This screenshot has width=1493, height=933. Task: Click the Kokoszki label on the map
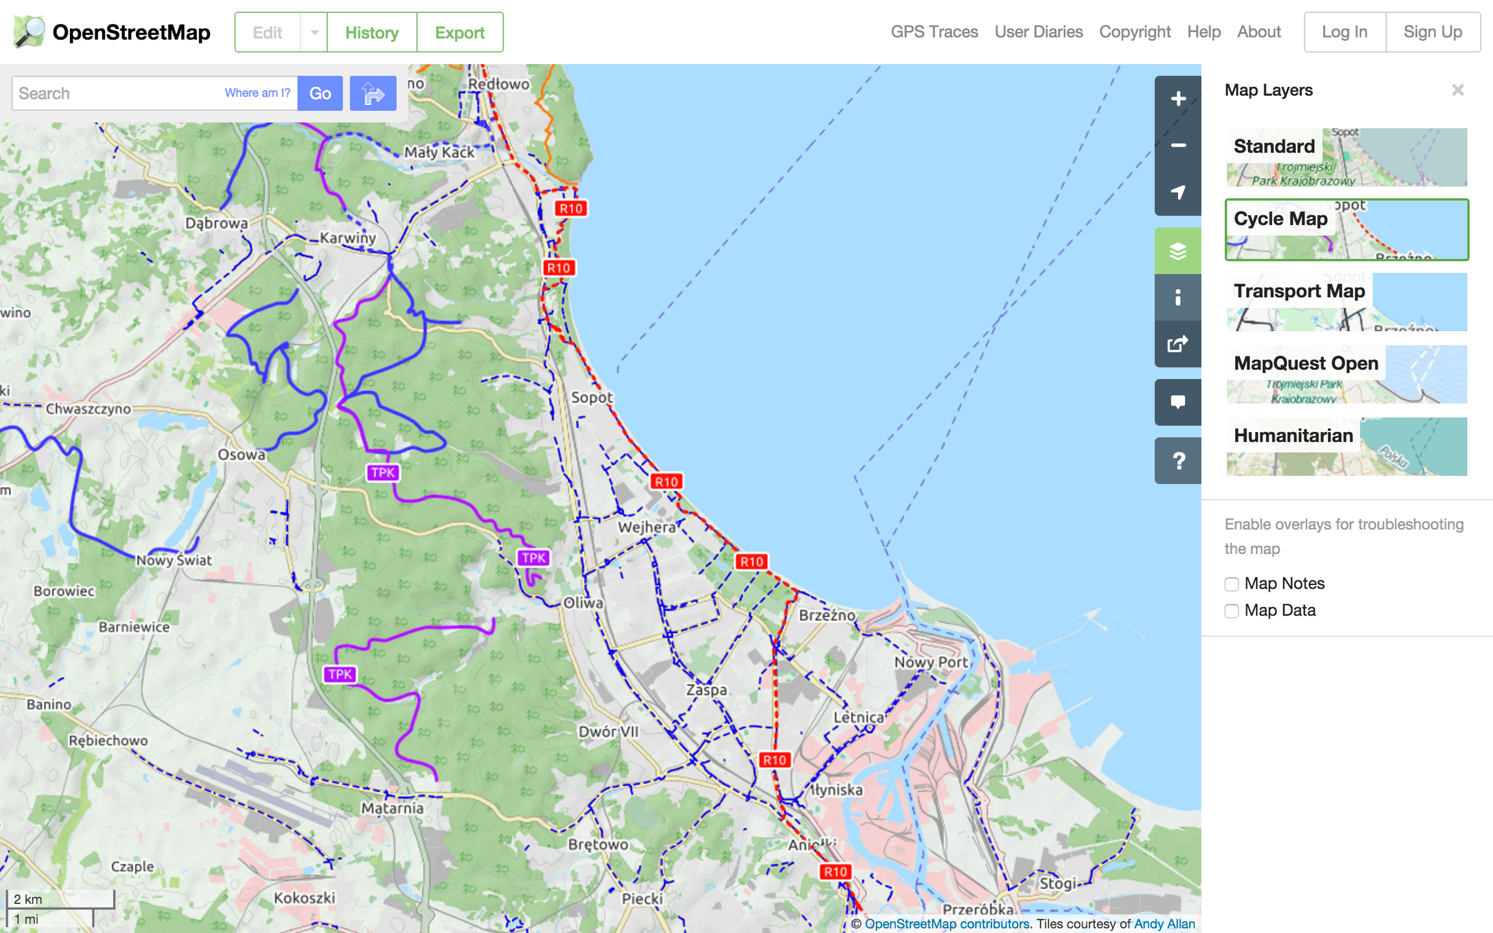(305, 897)
